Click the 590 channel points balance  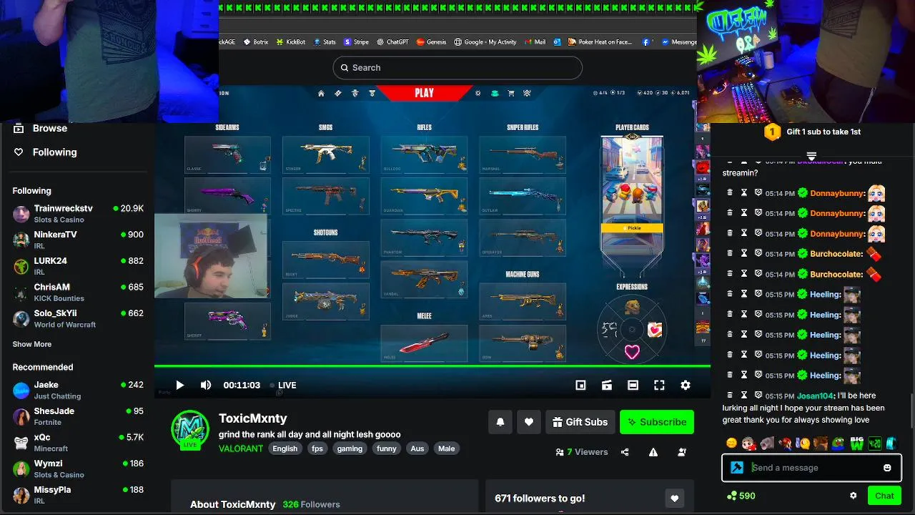pos(741,496)
